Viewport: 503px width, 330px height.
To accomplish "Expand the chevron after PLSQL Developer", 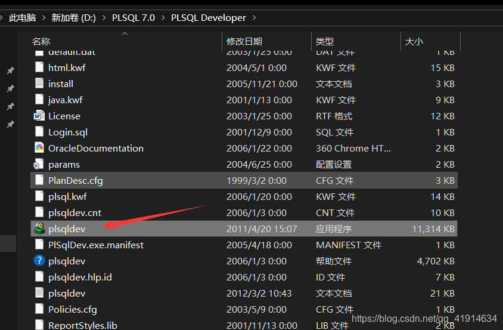I will tap(254, 18).
